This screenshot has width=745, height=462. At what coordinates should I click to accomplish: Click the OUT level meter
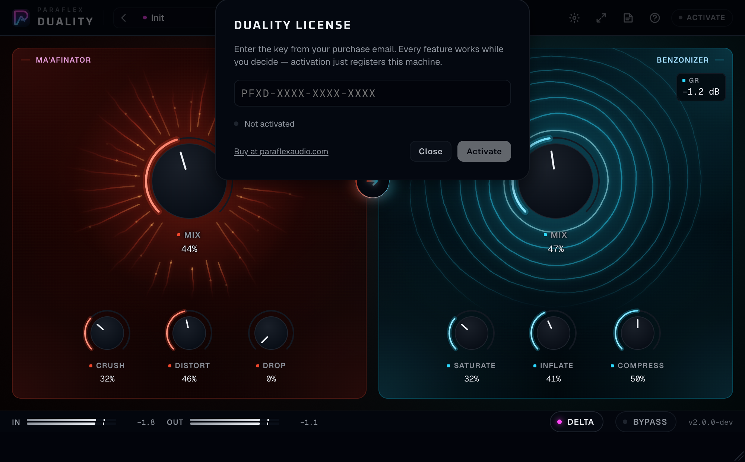[235, 422]
